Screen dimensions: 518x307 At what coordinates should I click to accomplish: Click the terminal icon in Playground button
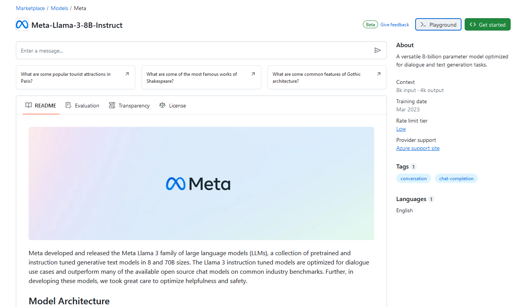coord(423,25)
